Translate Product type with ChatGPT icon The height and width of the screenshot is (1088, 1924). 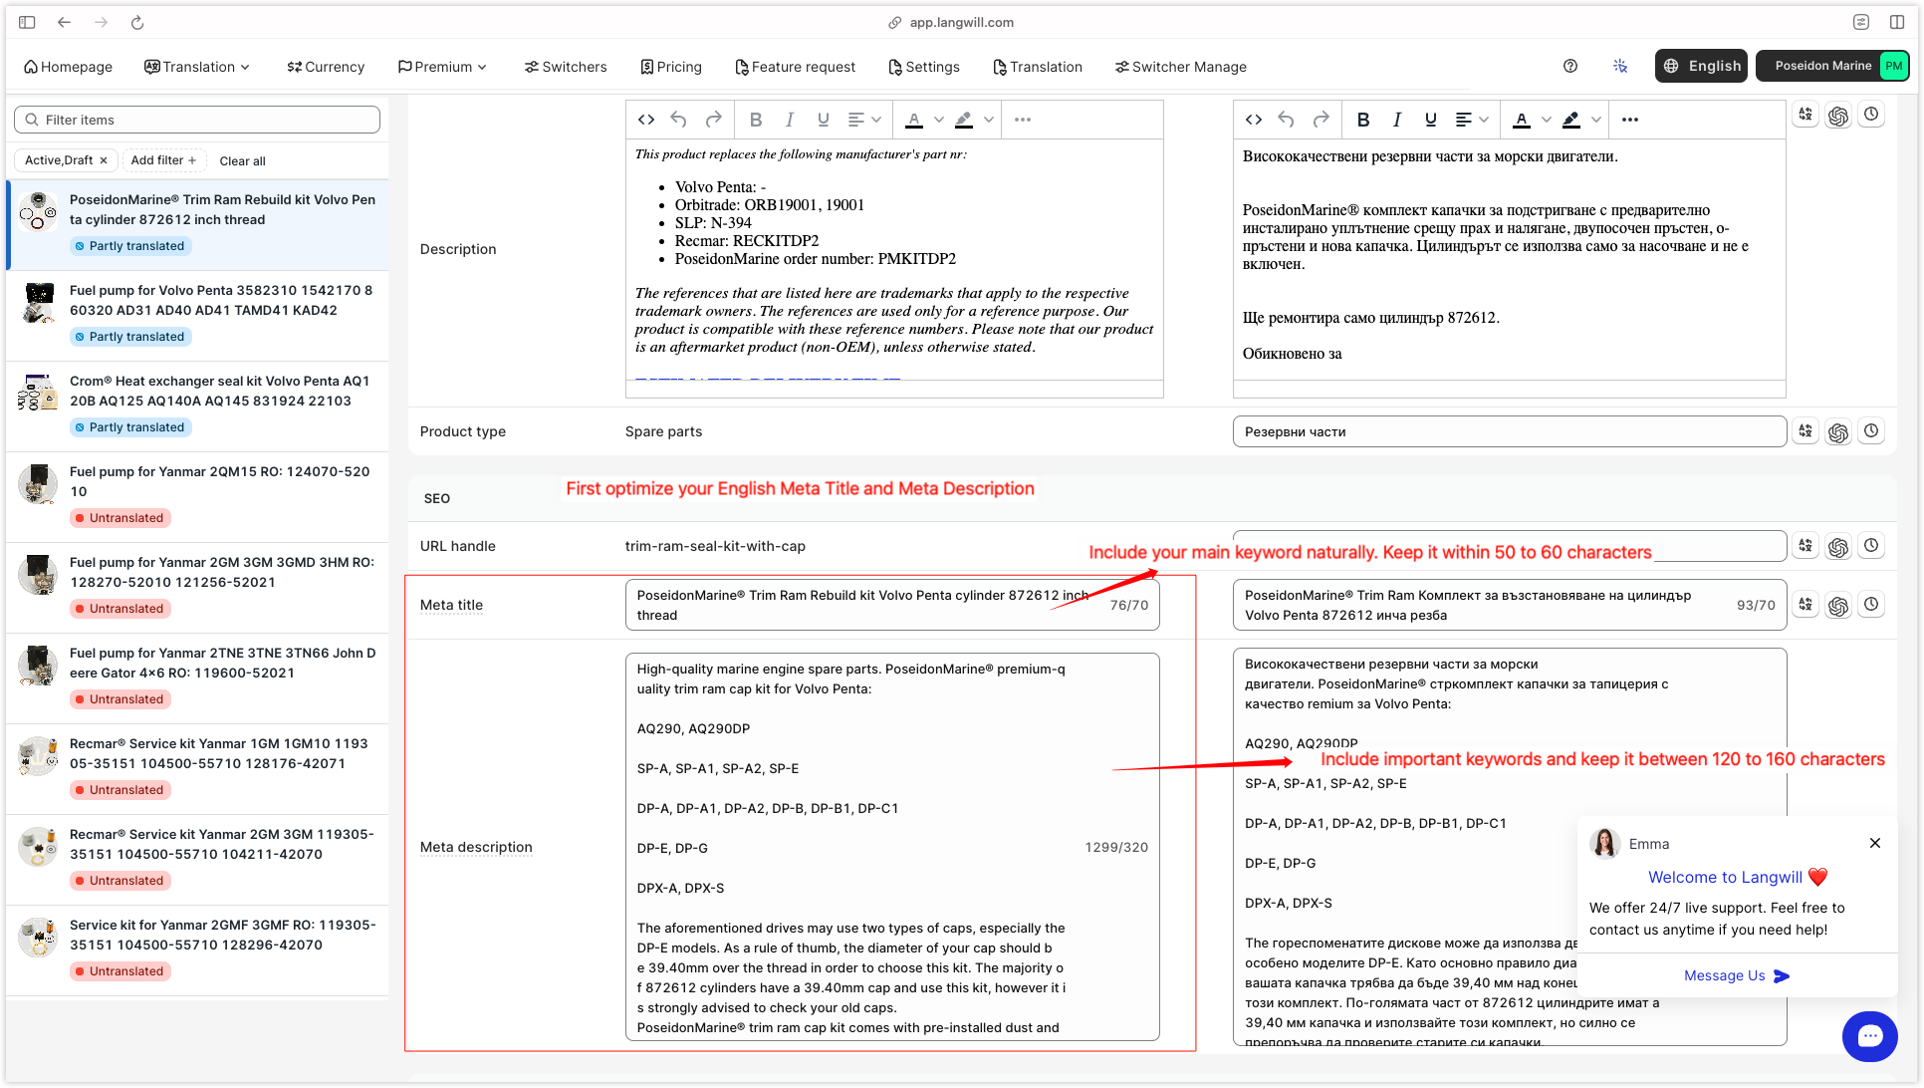[1838, 432]
